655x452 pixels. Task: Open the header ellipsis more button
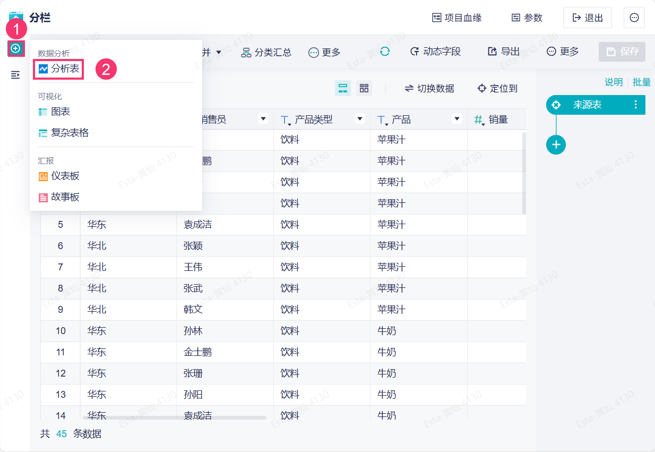(634, 18)
